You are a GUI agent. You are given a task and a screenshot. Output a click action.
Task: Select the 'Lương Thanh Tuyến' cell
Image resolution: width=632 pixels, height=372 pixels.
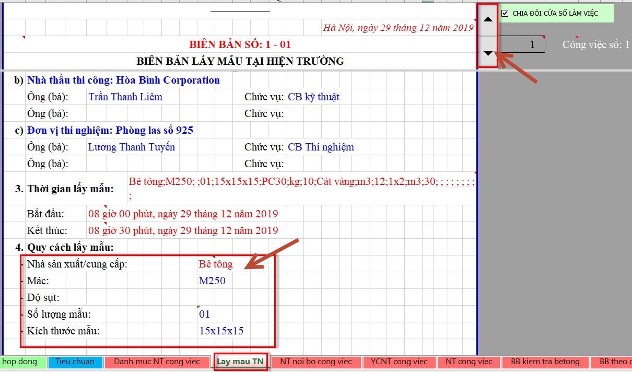click(131, 147)
